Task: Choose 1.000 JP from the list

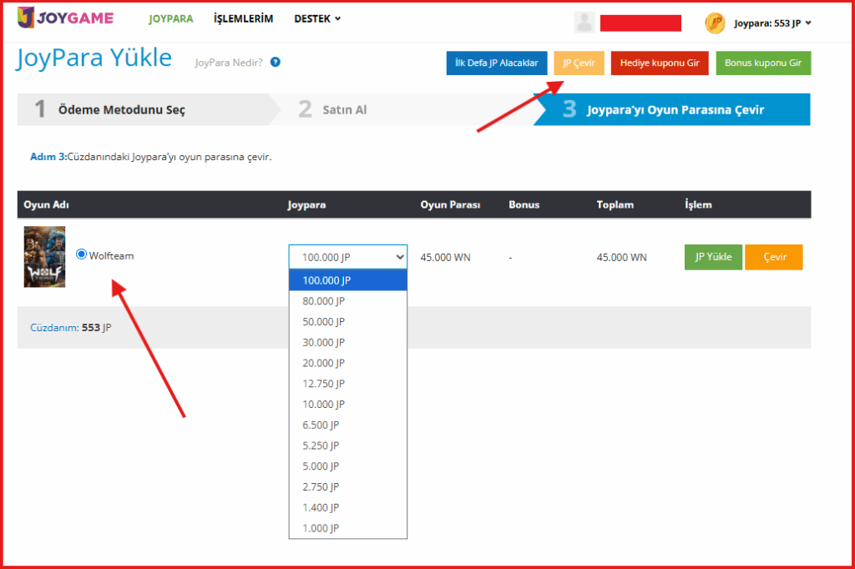Action: 348,528
